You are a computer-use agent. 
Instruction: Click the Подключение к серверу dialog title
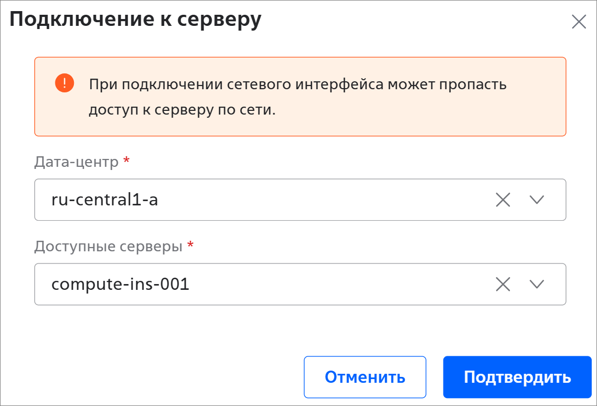click(136, 19)
